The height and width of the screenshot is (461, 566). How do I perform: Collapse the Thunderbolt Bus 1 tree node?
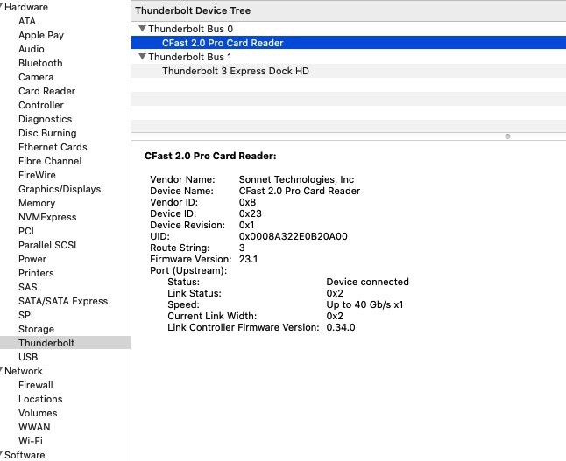tap(142, 57)
